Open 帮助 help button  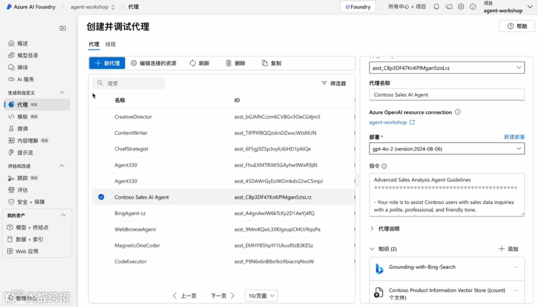click(x=517, y=26)
